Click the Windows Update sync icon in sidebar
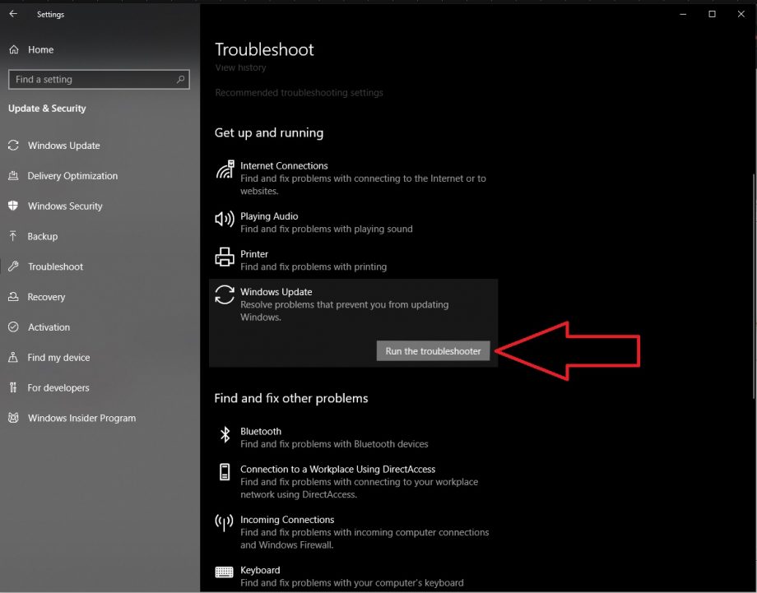The width and height of the screenshot is (757, 593). click(x=13, y=146)
